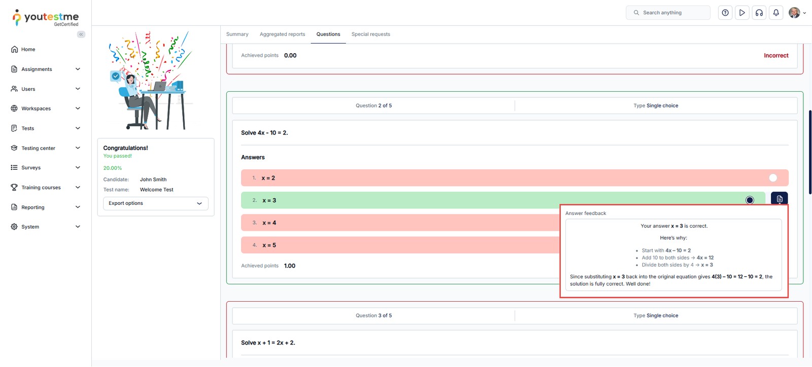
Task: Click the answer feedback document icon
Action: [x=779, y=199]
